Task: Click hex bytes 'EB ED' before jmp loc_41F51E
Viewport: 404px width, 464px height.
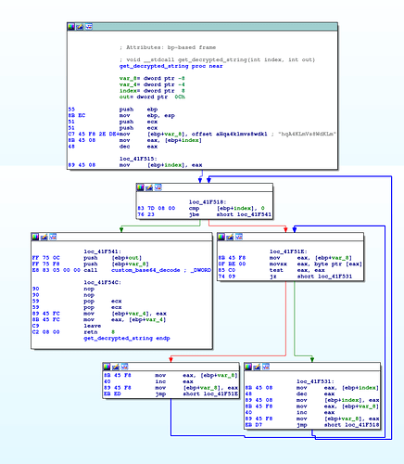Action: [112, 394]
